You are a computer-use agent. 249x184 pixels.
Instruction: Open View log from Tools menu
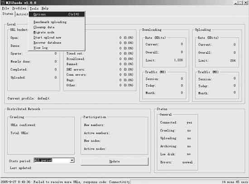point(40,48)
